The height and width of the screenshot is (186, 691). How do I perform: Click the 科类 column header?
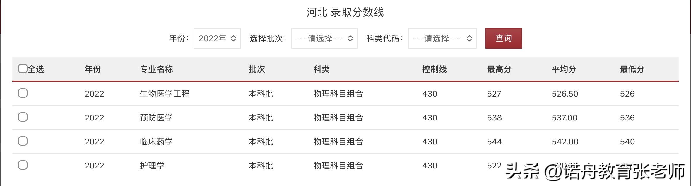click(321, 69)
